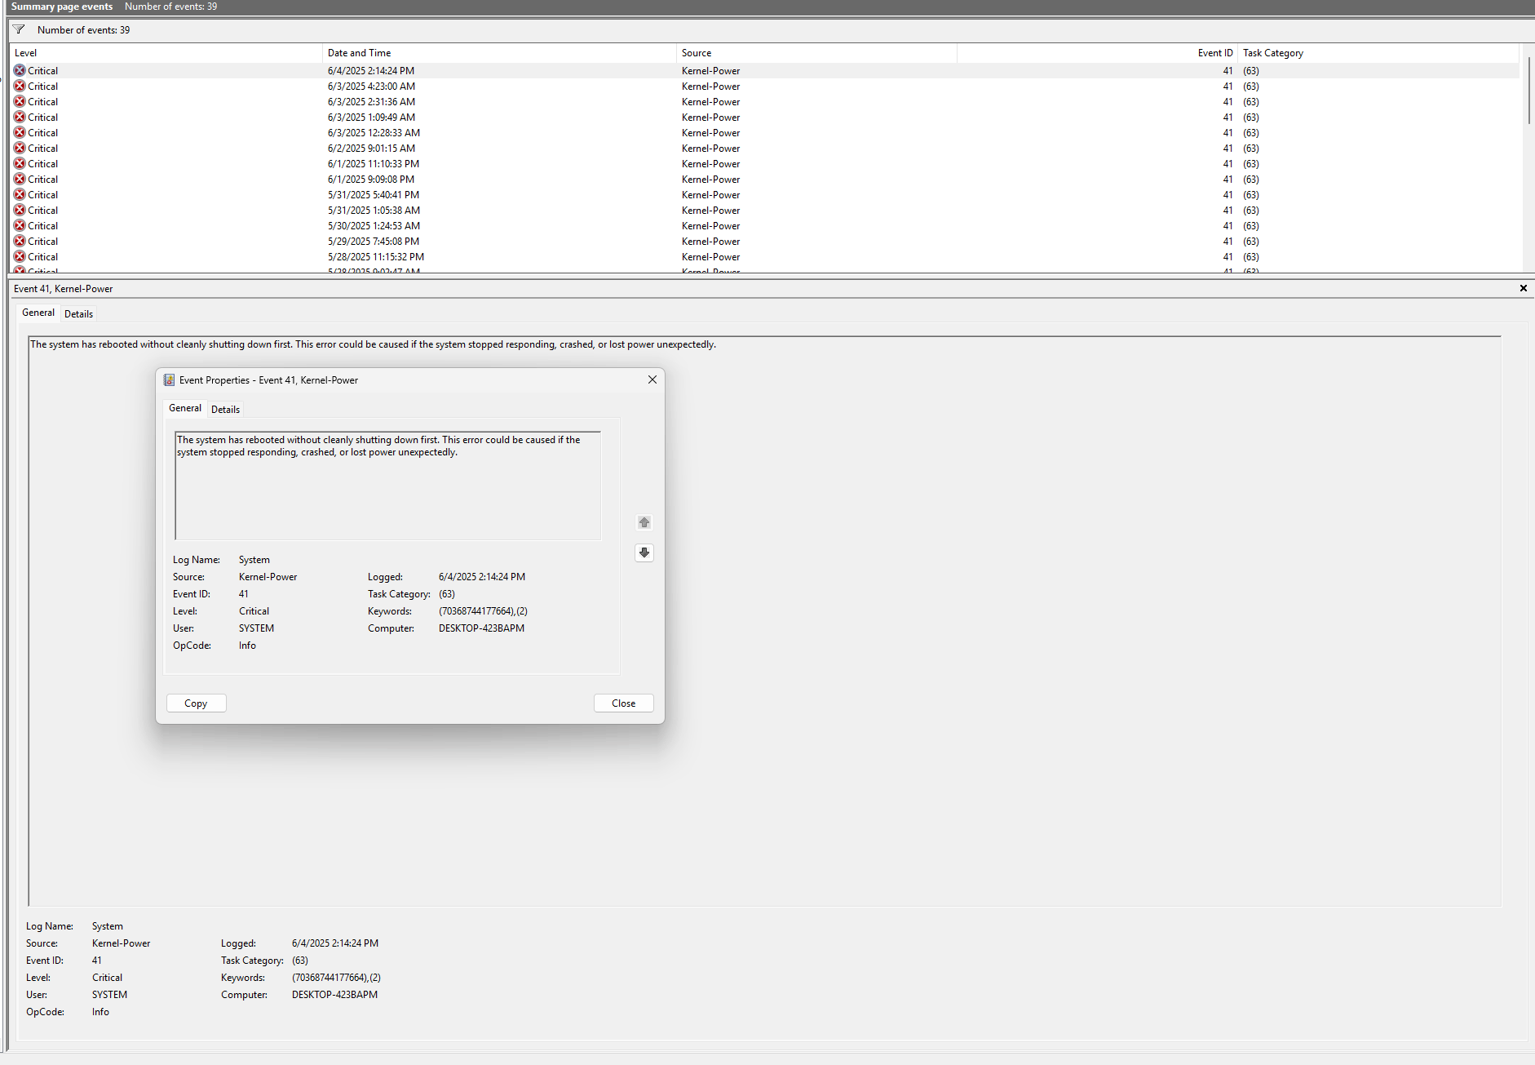Click Summary page events header text
The height and width of the screenshot is (1065, 1535).
pyautogui.click(x=62, y=7)
